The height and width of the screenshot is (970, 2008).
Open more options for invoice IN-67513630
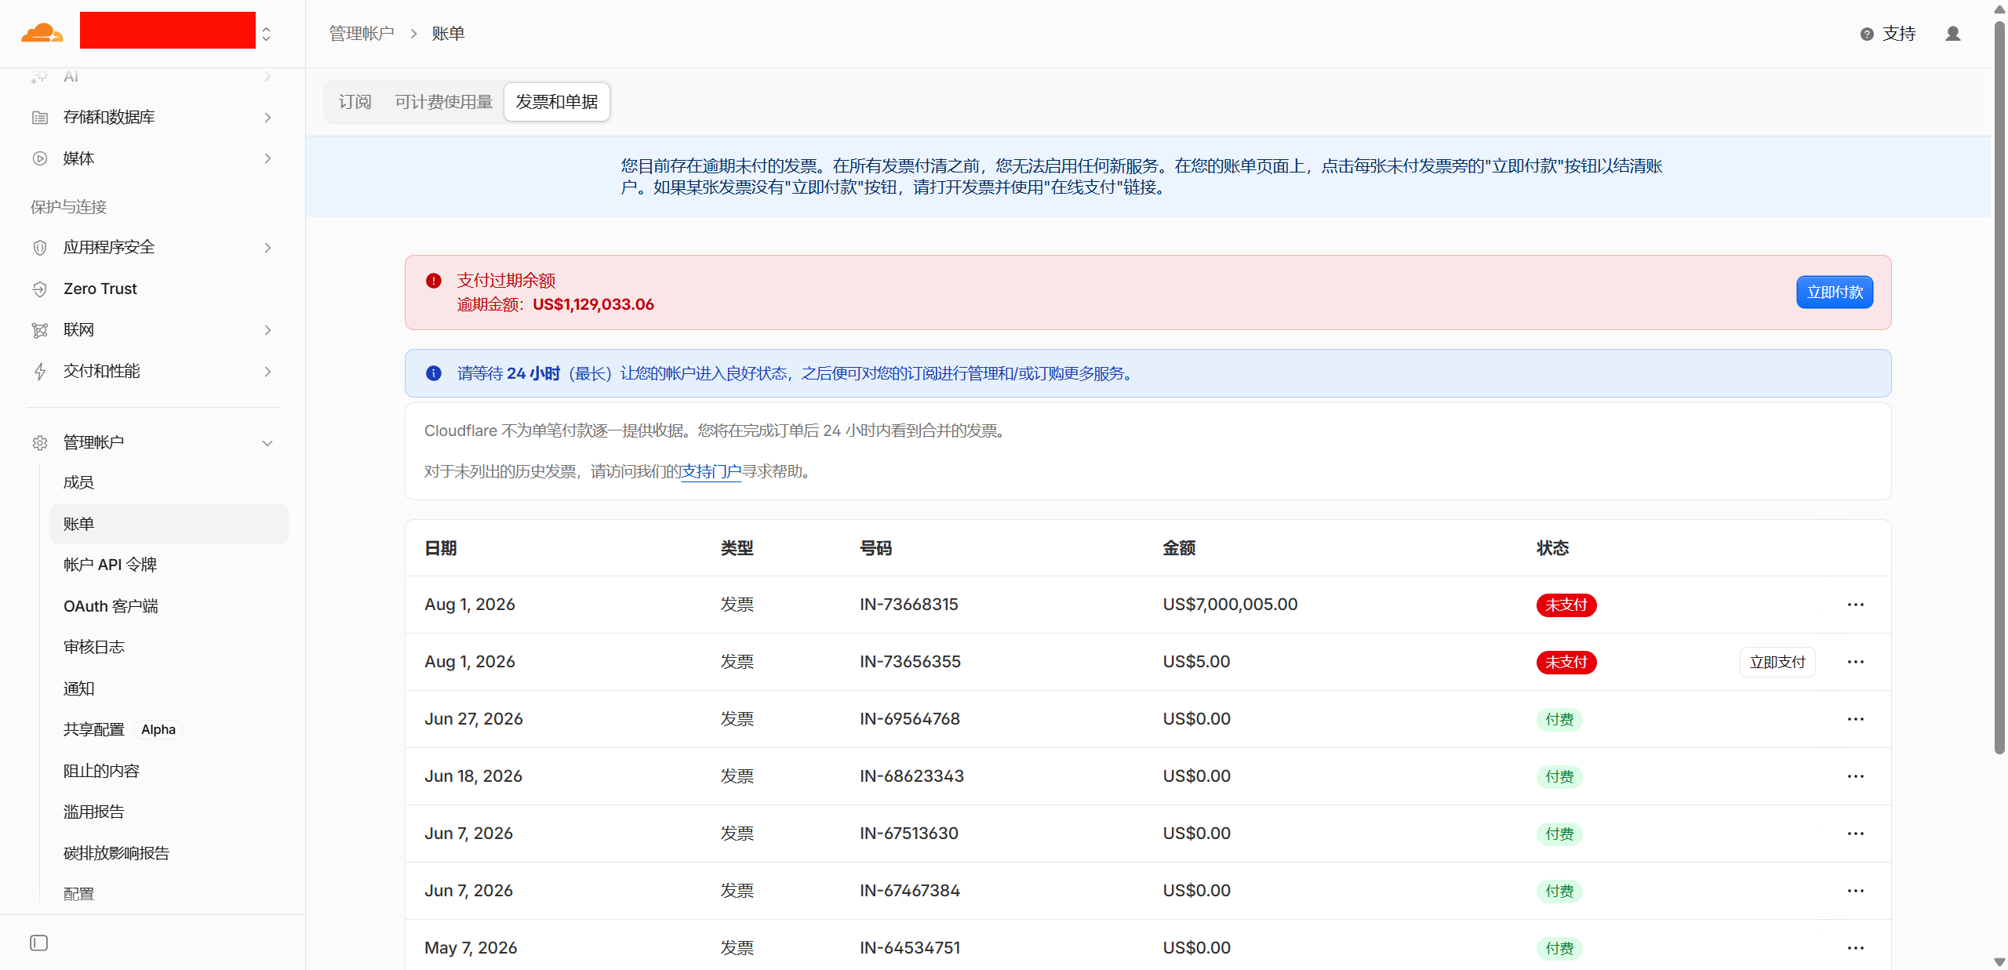1855,834
